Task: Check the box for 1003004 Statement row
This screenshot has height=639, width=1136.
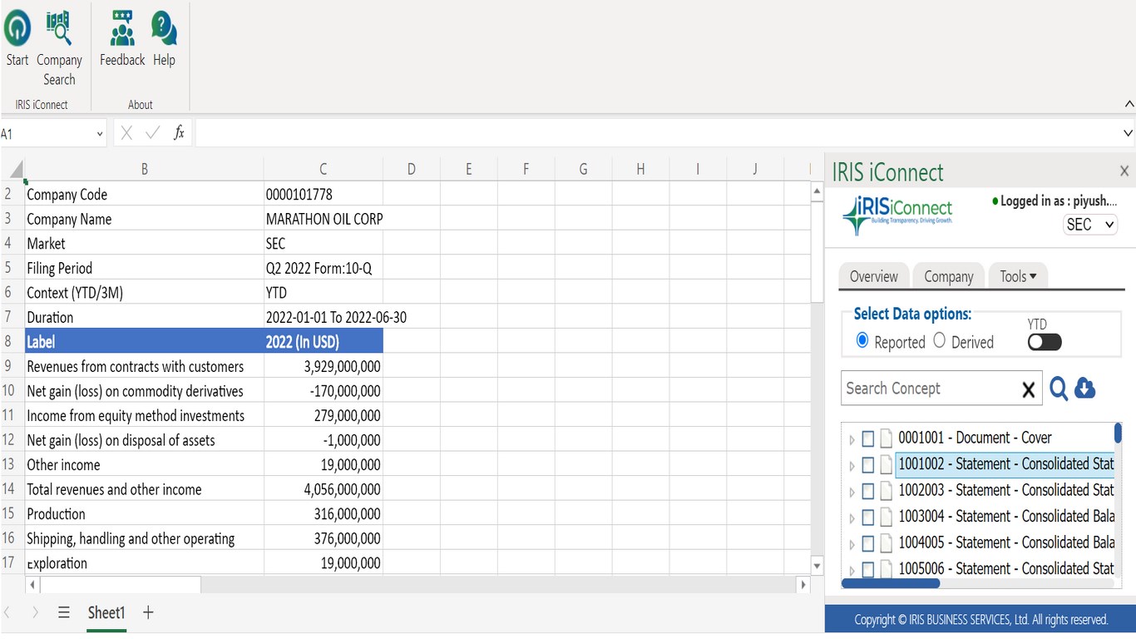Action: click(x=867, y=518)
